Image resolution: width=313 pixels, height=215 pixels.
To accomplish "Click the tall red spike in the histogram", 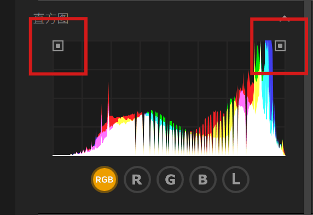I will tap(108, 99).
